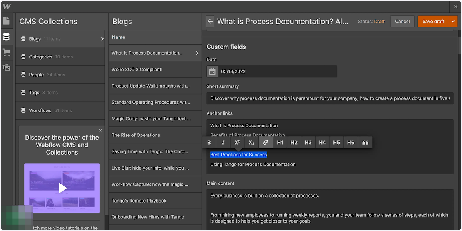462x231 pixels.
Task: Apply superscript formatting
Action: click(x=237, y=143)
